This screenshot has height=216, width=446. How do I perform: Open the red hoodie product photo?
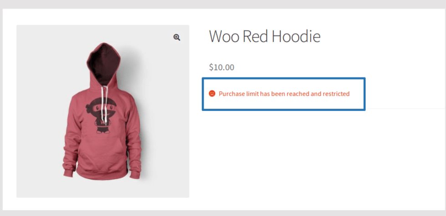click(x=103, y=111)
